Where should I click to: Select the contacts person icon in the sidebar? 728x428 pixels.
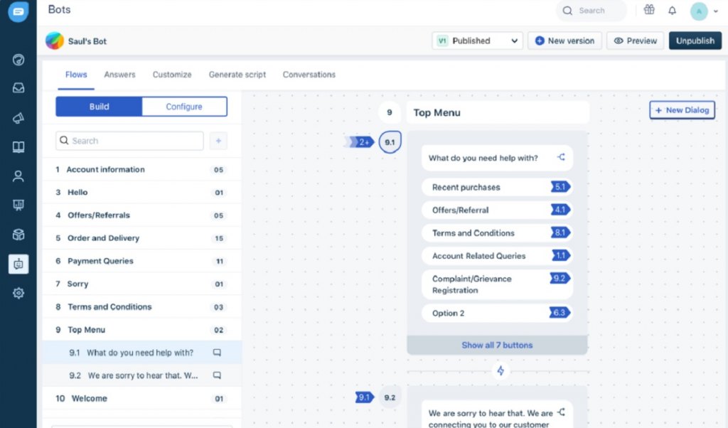click(x=18, y=176)
